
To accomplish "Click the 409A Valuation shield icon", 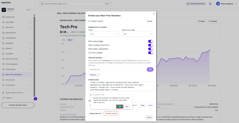I will (3, 64).
